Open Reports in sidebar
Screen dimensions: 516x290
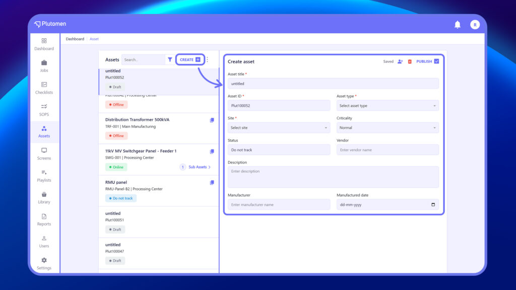tap(44, 220)
